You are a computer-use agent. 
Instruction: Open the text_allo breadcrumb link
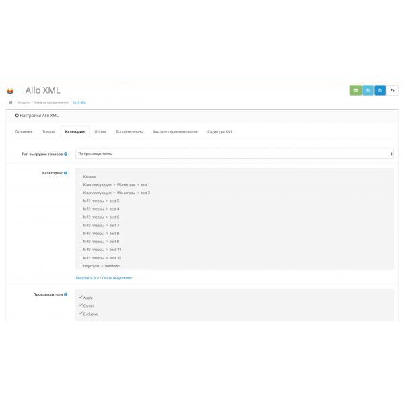coord(79,102)
